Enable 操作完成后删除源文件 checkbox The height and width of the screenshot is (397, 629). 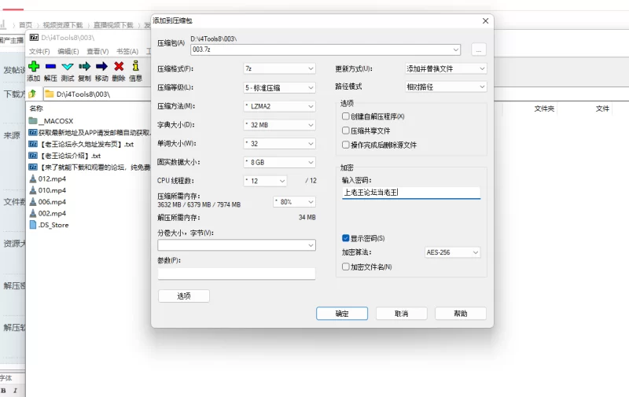(345, 145)
